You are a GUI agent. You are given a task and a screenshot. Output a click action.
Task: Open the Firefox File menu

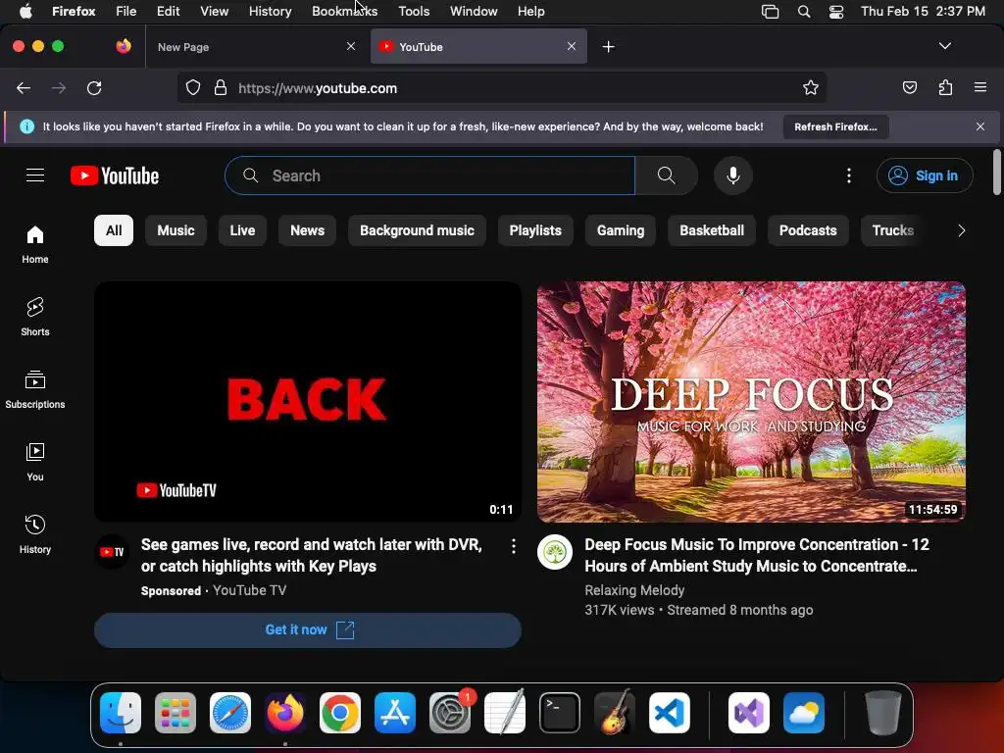point(125,12)
